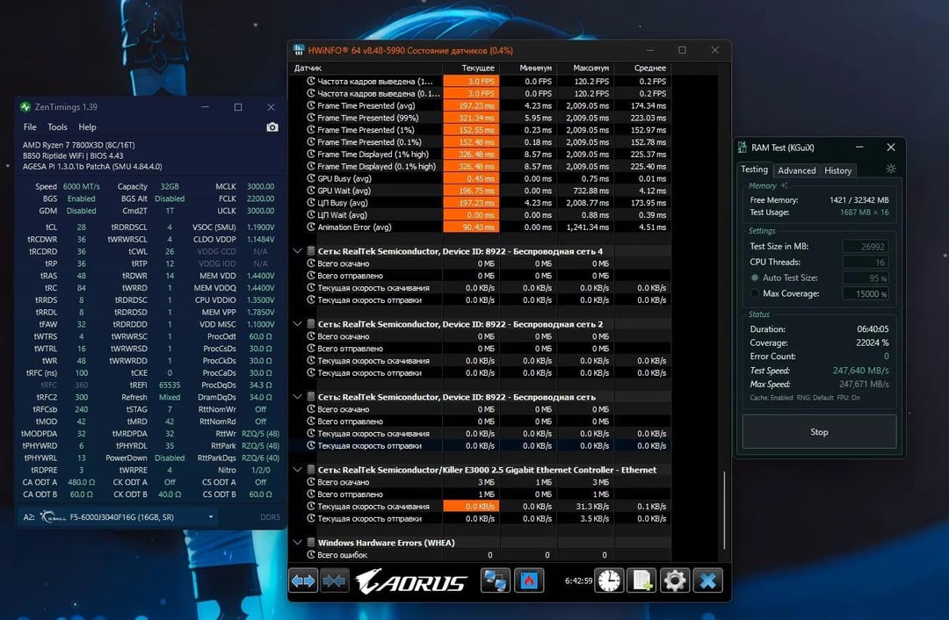
Task: Click the collapse-columns inward arrows button in HWiNFO
Action: pyautogui.click(x=334, y=581)
